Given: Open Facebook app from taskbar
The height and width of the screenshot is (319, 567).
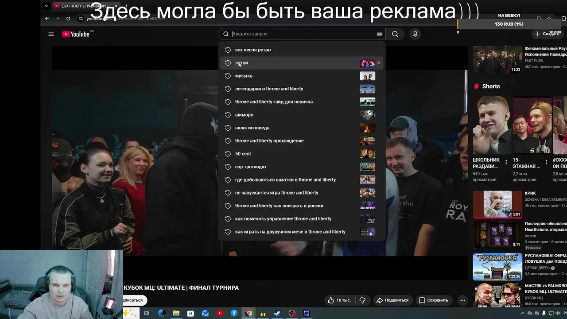Looking at the screenshot, I should 234,313.
